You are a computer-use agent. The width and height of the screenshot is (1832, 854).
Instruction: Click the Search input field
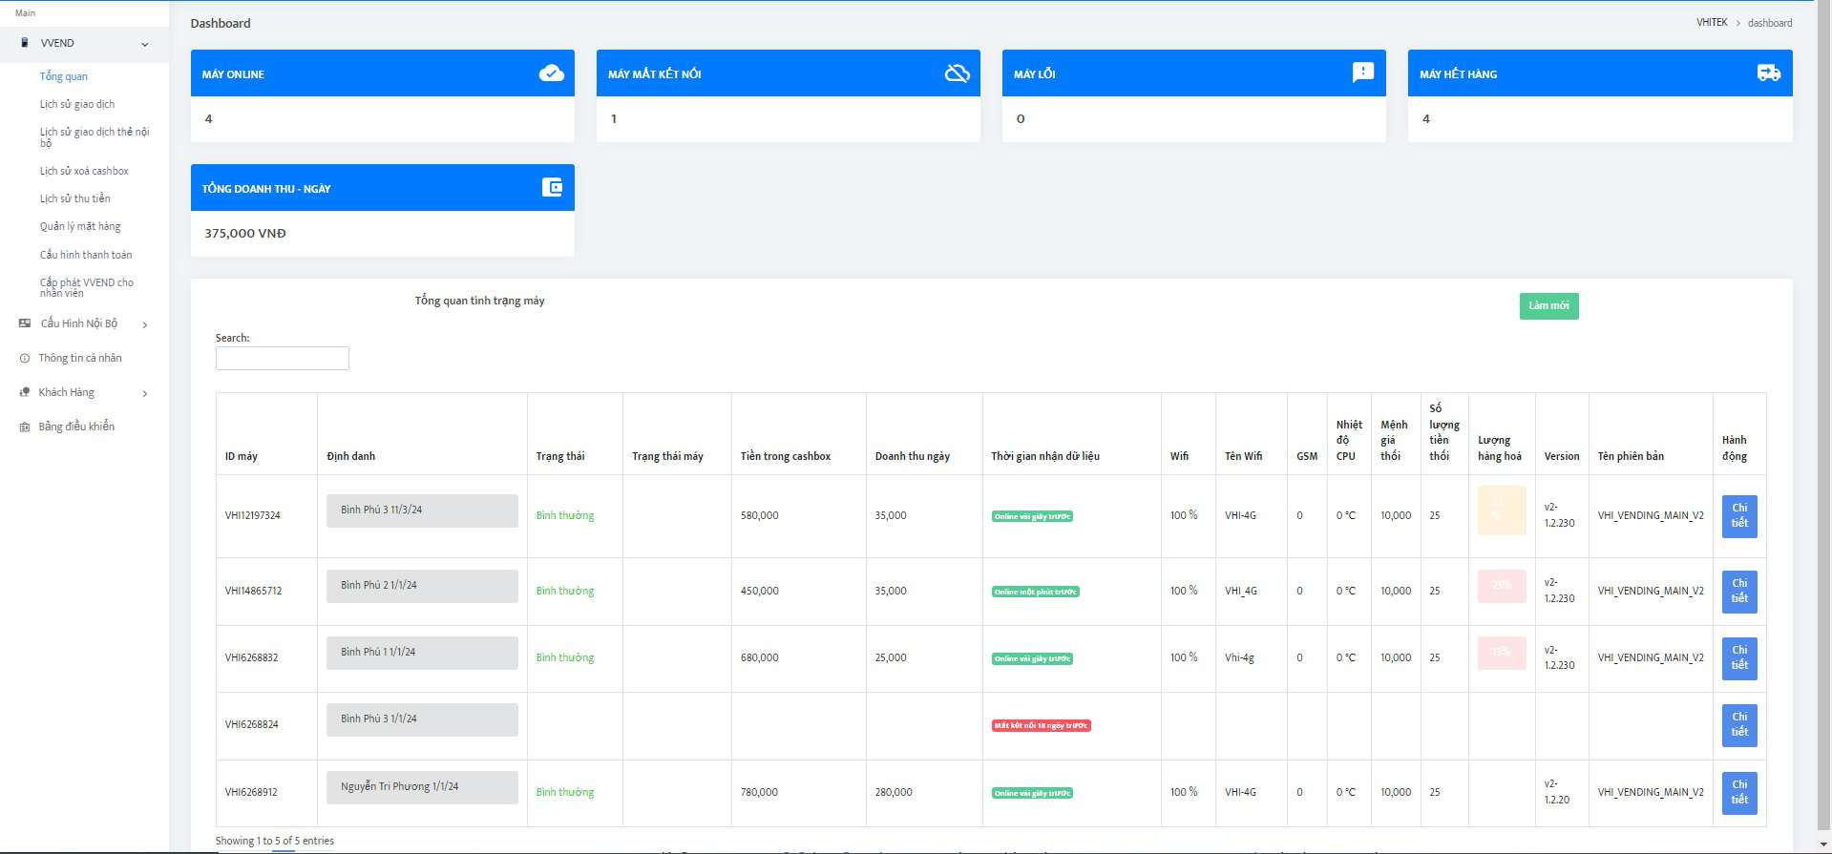(283, 359)
